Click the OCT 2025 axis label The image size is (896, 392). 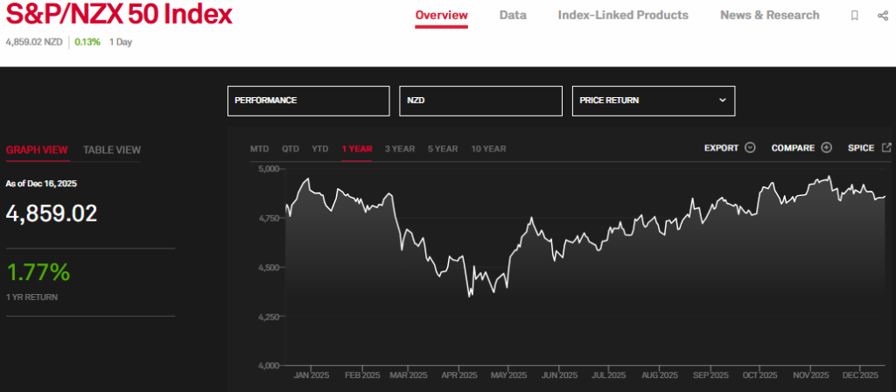pyautogui.click(x=760, y=375)
